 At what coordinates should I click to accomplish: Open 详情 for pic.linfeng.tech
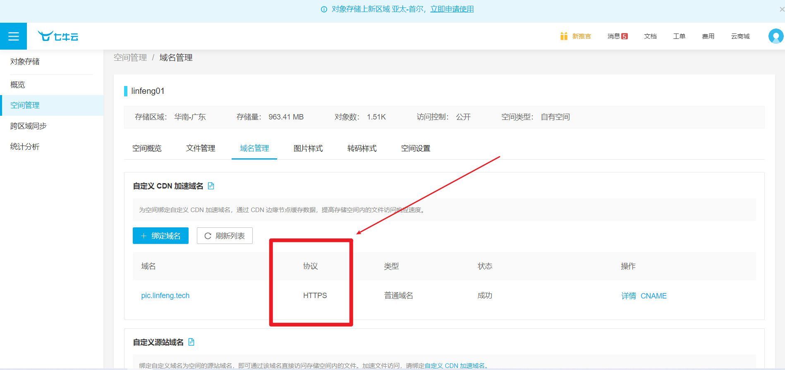click(629, 296)
